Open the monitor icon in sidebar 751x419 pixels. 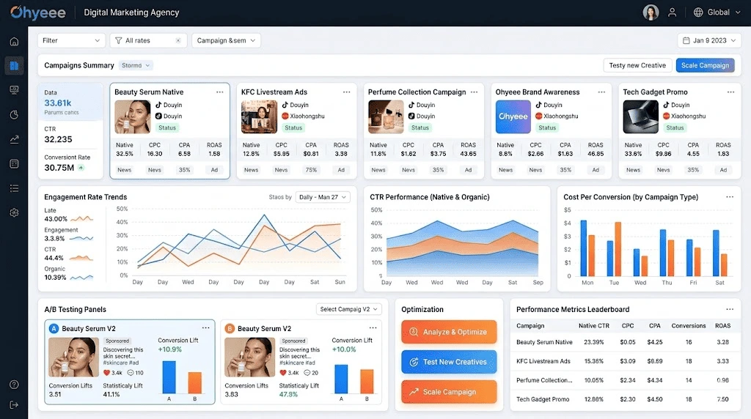(x=15, y=90)
